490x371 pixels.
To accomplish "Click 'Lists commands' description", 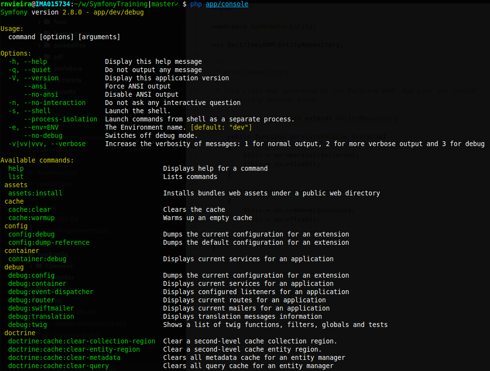I will tap(190, 177).
